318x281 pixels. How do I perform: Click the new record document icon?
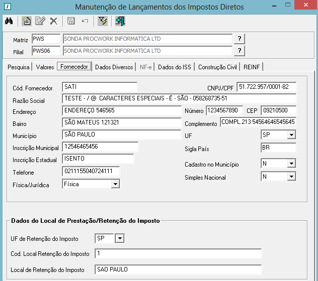[x=27, y=21]
